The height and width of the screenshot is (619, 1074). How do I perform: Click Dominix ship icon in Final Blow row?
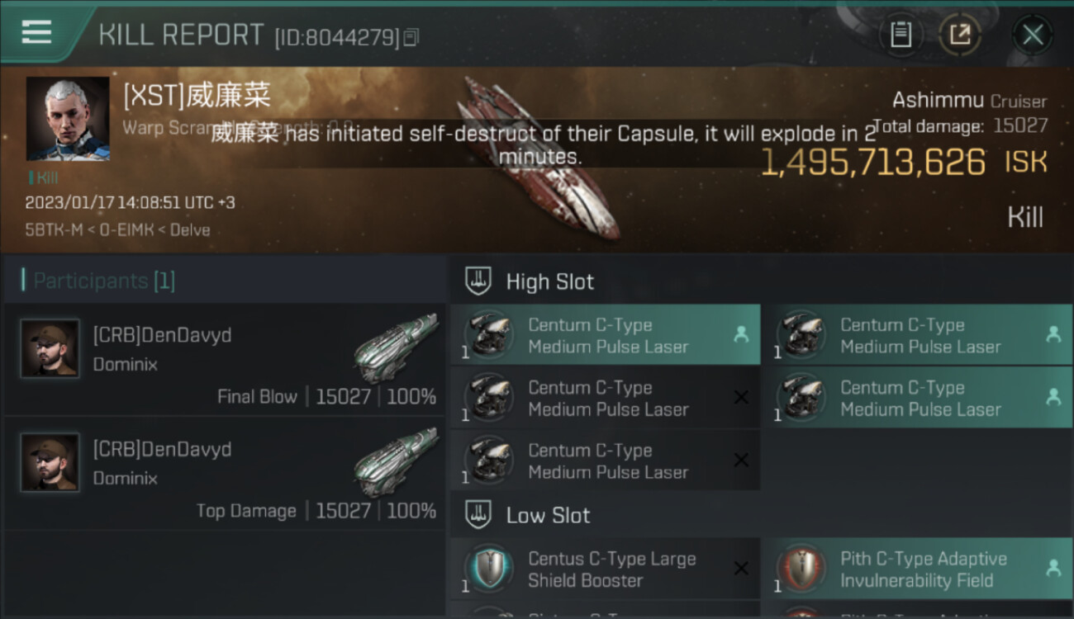pos(396,347)
